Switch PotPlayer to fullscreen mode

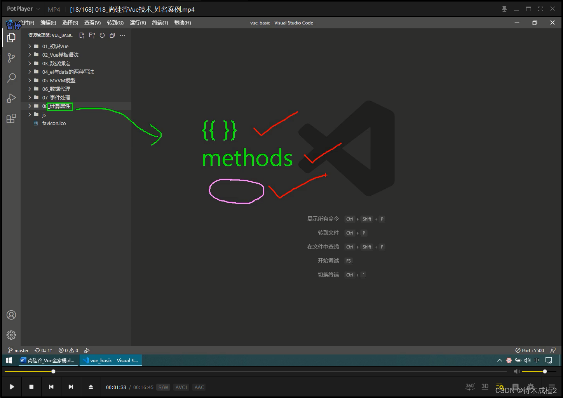click(x=540, y=9)
